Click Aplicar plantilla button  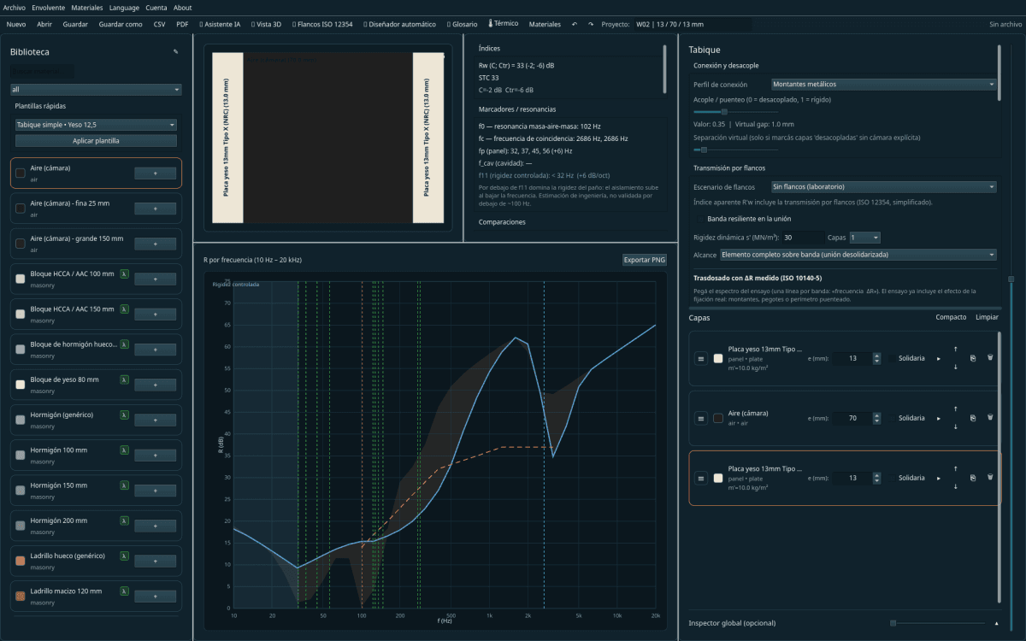coord(96,140)
